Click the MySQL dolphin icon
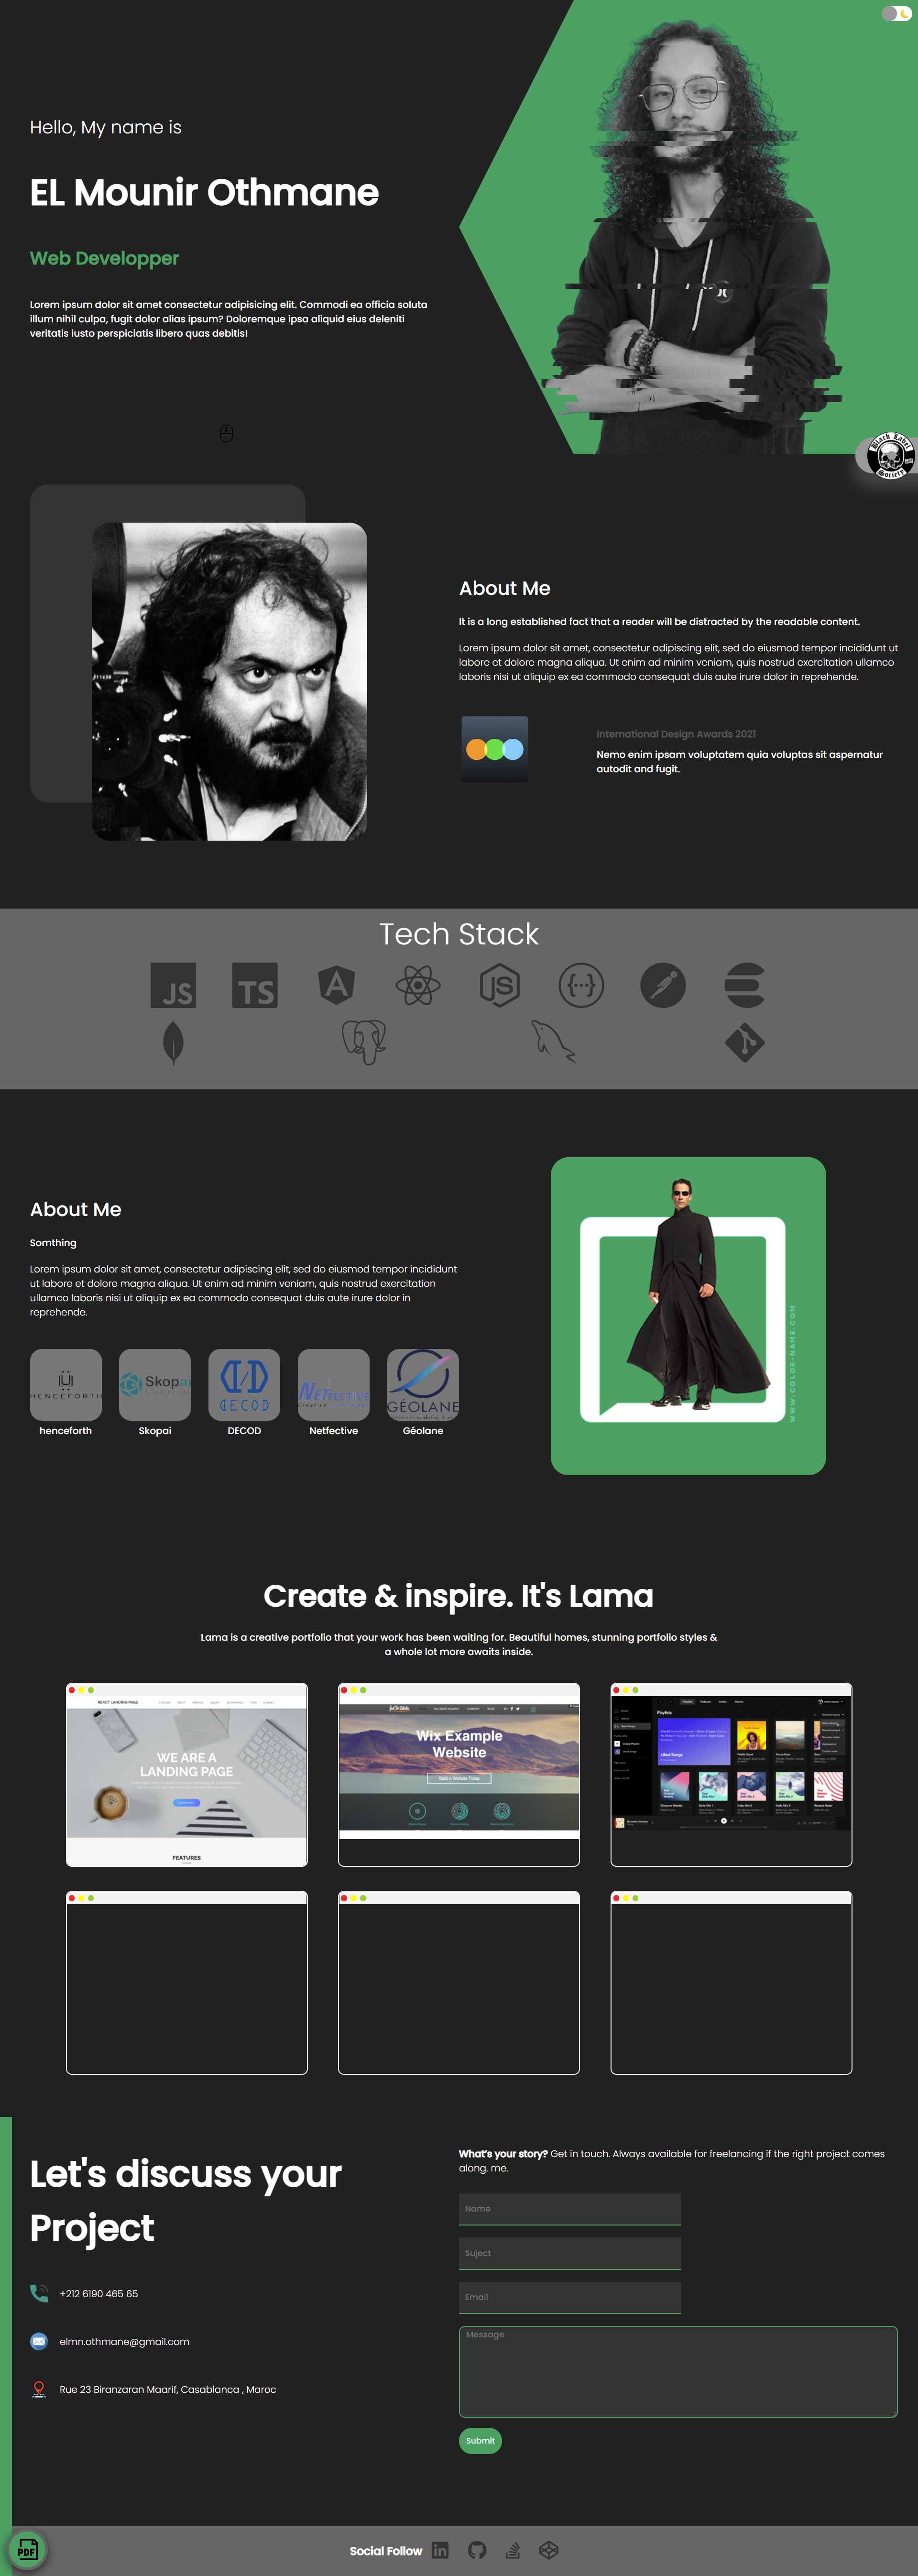The image size is (918, 2576). pos(554,1043)
